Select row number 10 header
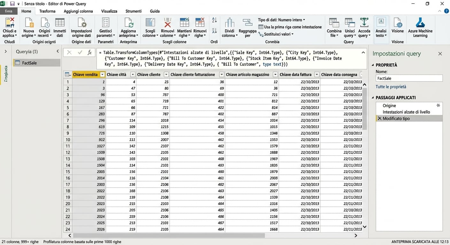The height and width of the screenshot is (245, 450). coord(68,139)
